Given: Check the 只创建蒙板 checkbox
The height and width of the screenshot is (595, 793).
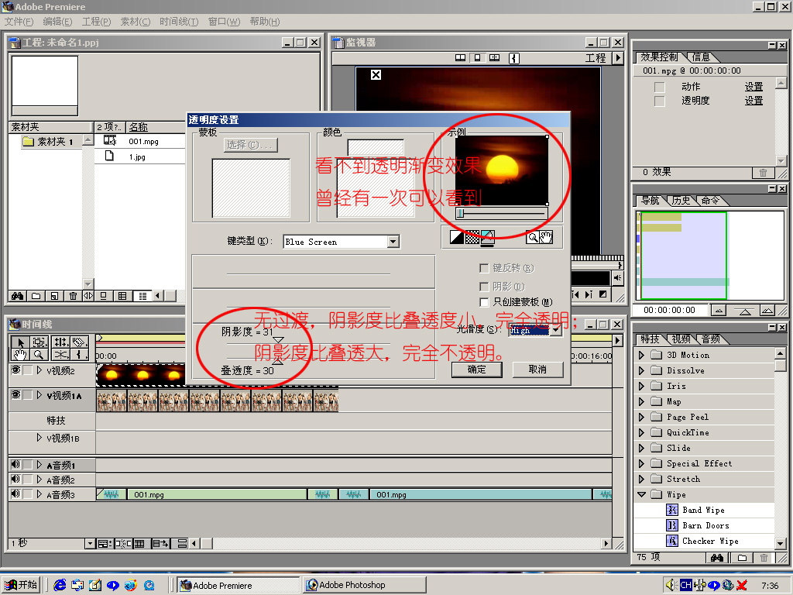Looking at the screenshot, I should coord(484,302).
